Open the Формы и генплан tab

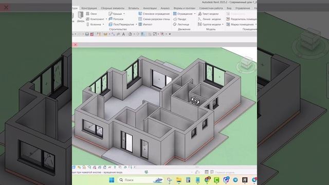pyautogui.click(x=184, y=8)
